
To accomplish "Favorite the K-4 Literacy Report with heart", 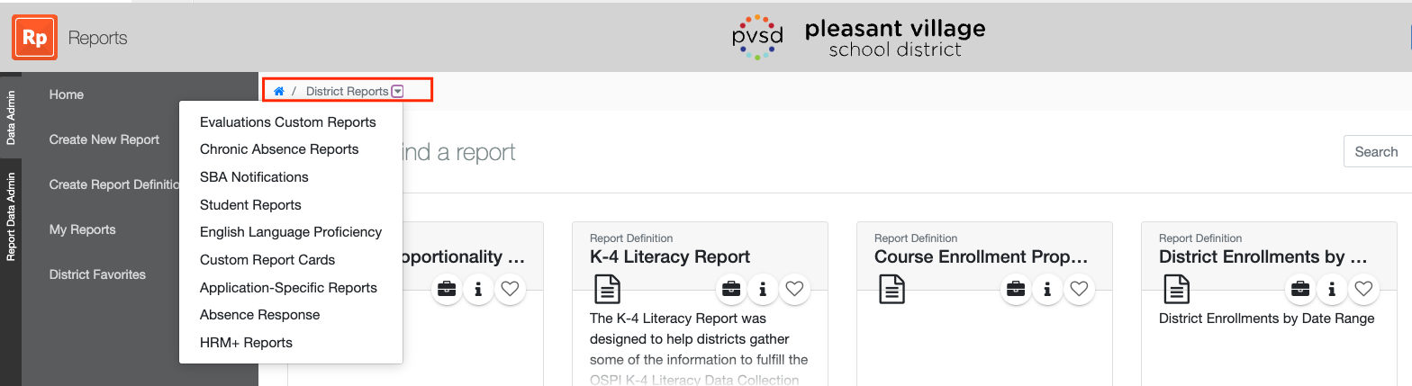I will pos(794,289).
